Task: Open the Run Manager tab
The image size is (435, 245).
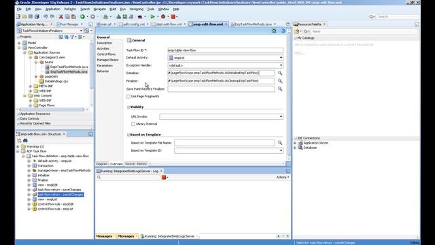Action: [69, 24]
